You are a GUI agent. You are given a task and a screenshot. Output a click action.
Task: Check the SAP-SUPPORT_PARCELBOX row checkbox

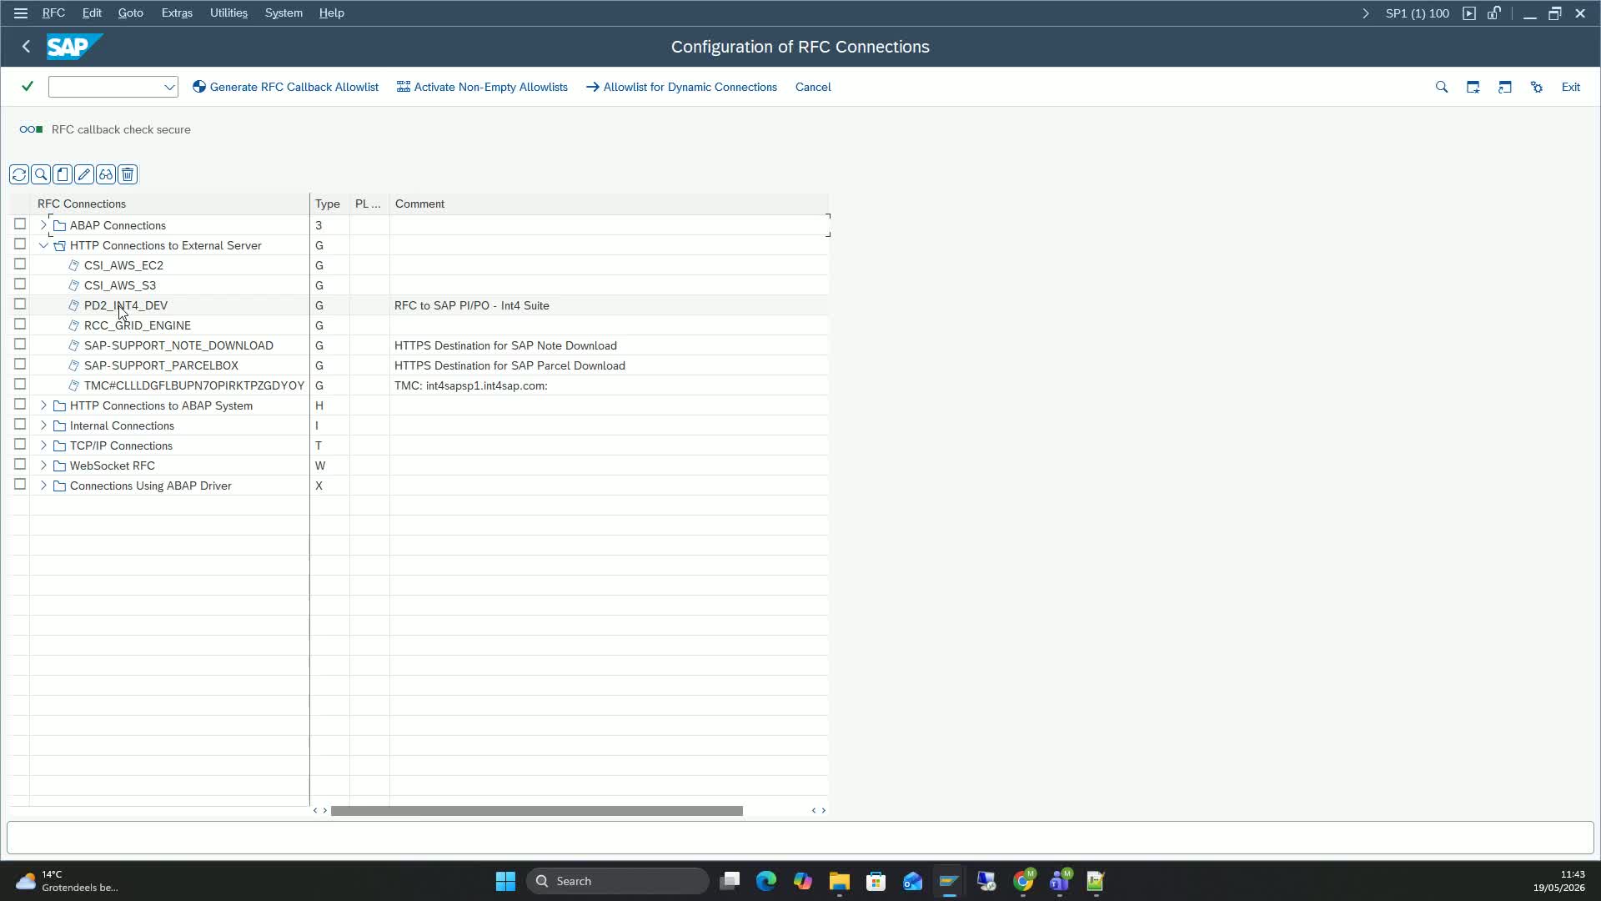point(20,365)
